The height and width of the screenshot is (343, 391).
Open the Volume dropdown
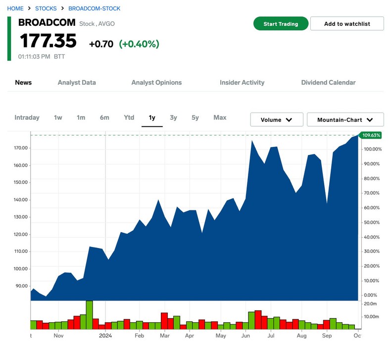(x=276, y=120)
